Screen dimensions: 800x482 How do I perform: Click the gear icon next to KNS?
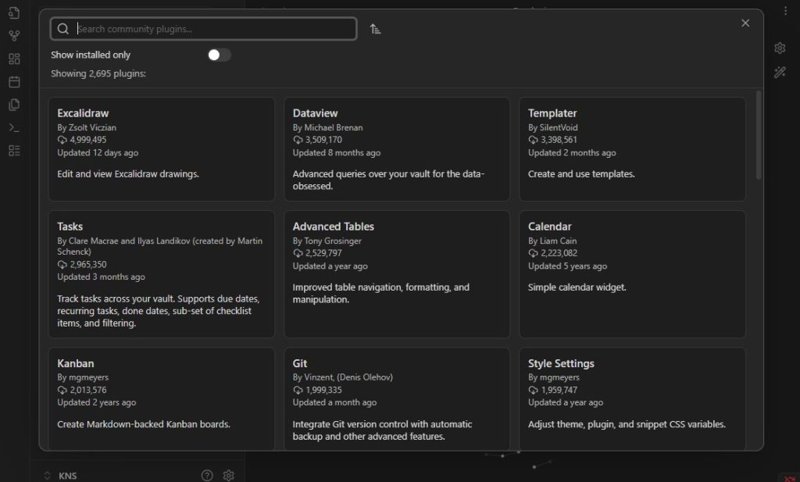(x=228, y=475)
